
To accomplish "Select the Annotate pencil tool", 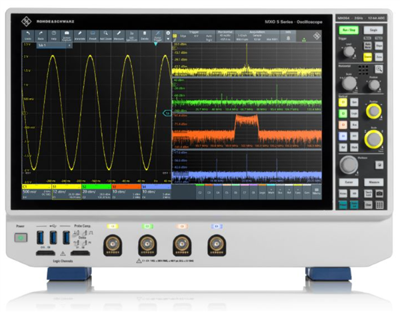I will pyautogui.click(x=80, y=35).
